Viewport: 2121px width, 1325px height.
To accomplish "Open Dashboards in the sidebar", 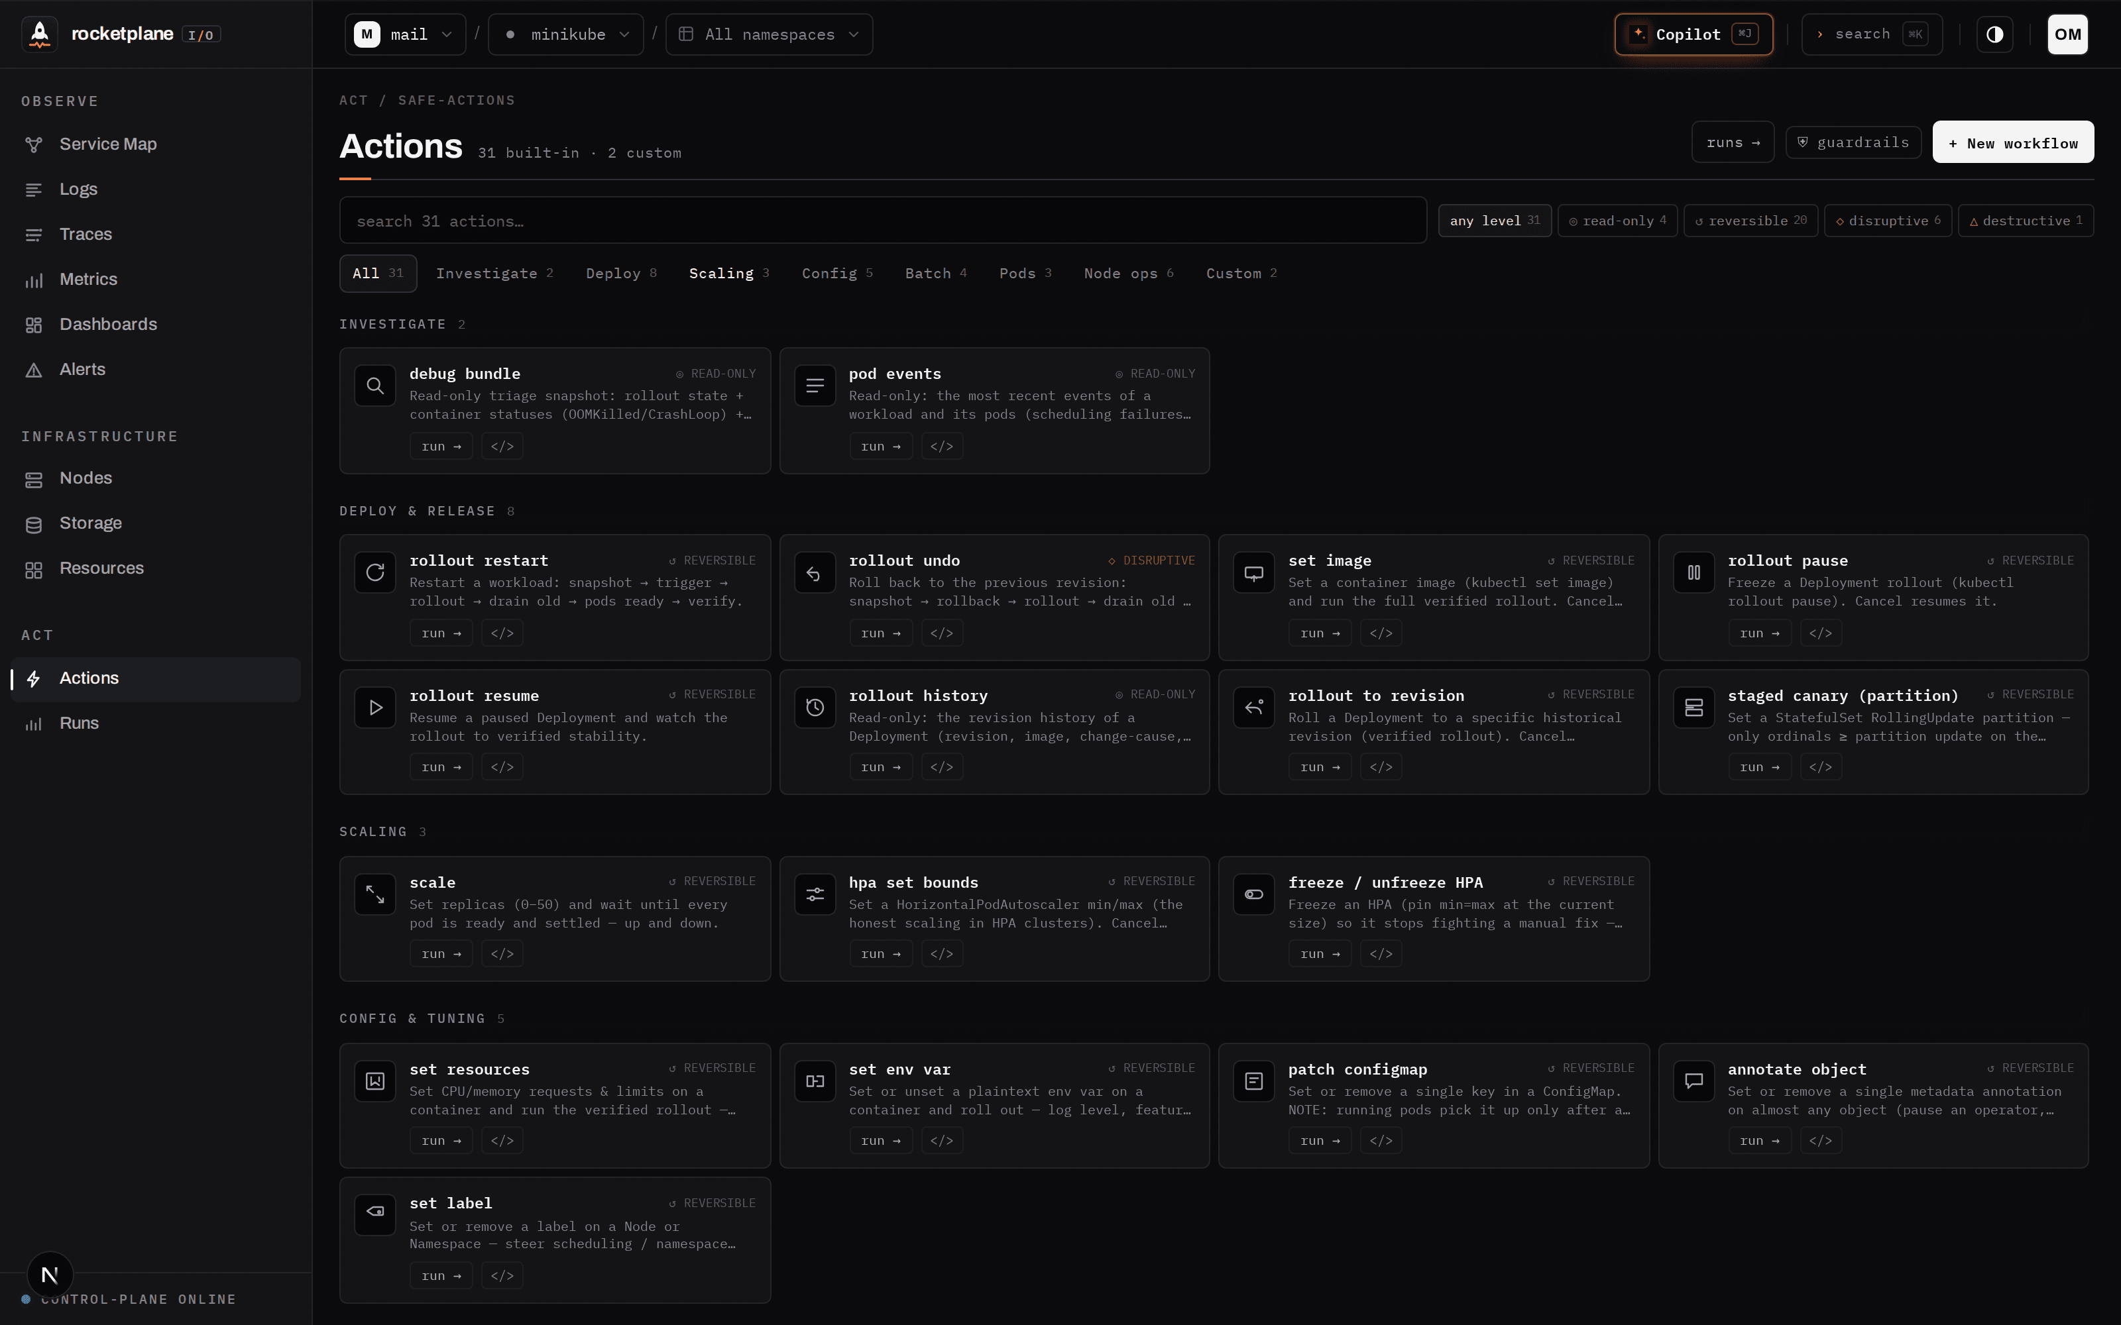I will [156, 324].
